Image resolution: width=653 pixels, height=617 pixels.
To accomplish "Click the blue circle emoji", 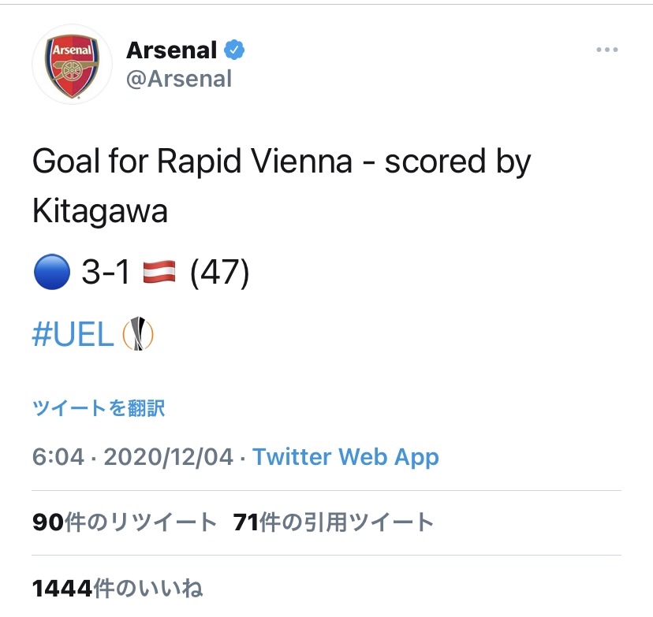I will [x=49, y=273].
